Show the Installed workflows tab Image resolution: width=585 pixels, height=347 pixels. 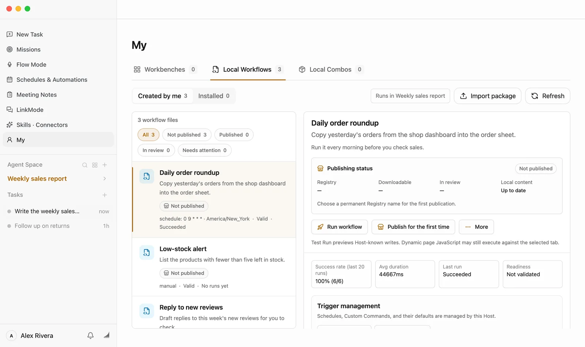click(x=214, y=96)
